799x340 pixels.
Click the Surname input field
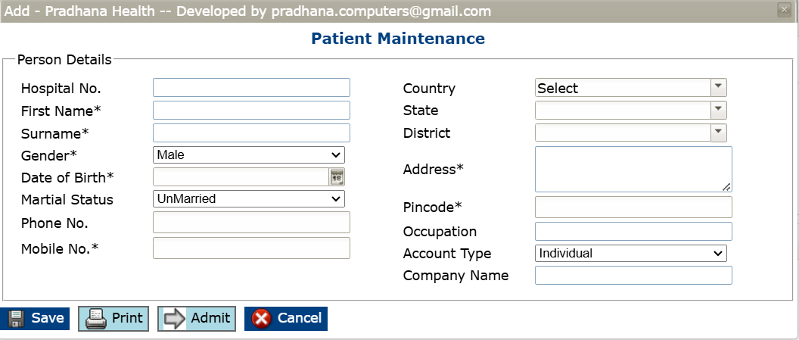coord(251,133)
